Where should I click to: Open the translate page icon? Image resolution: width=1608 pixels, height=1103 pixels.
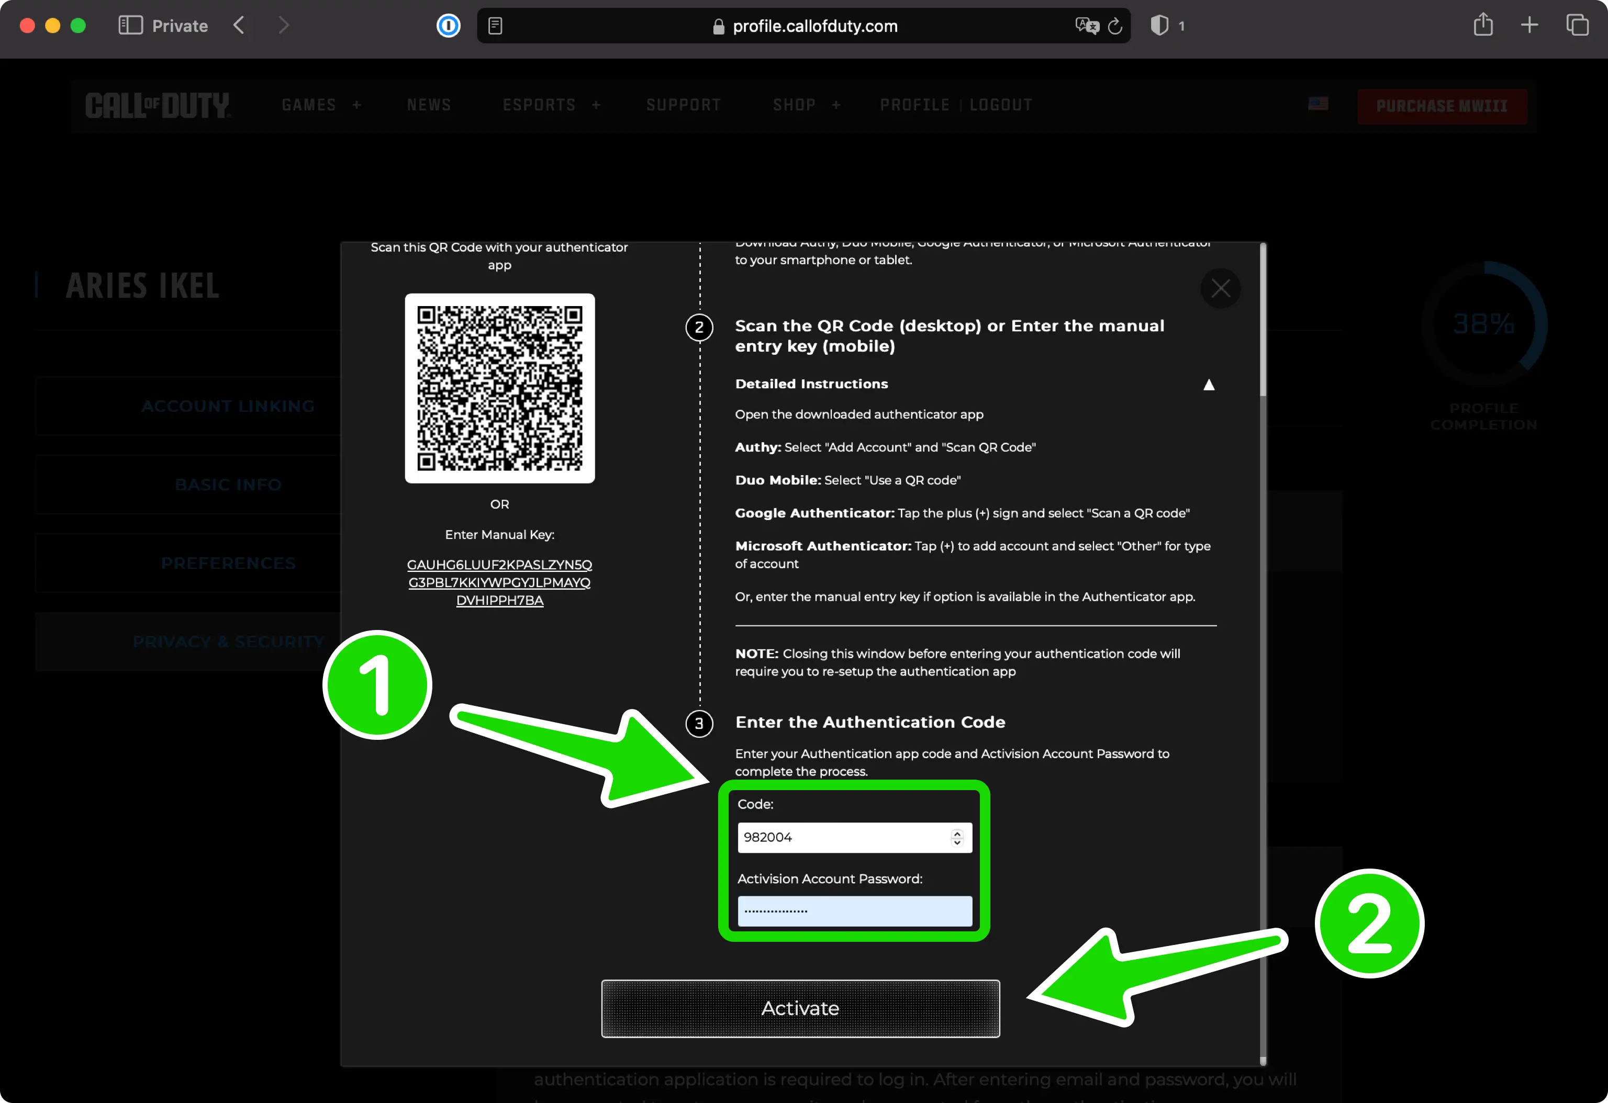[1087, 26]
